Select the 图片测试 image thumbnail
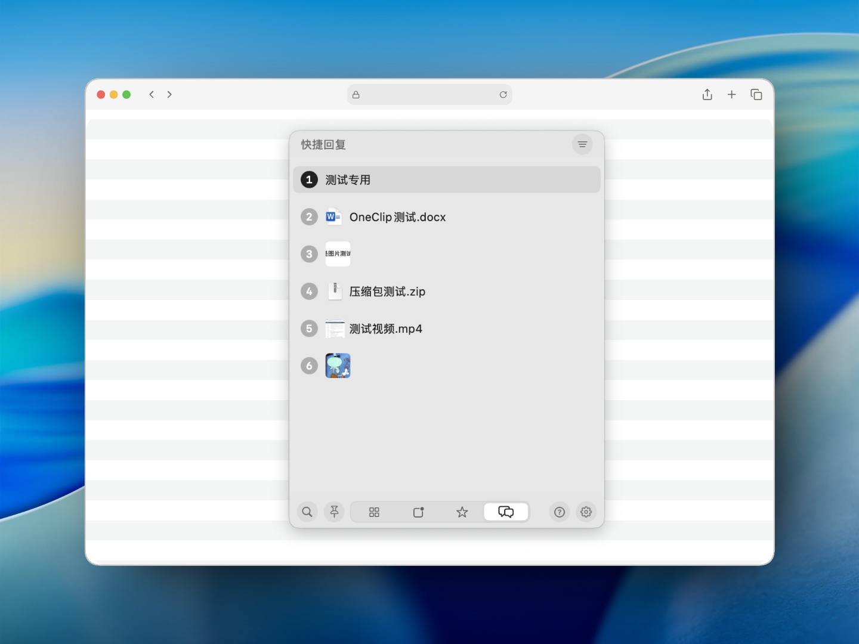859x644 pixels. point(338,254)
